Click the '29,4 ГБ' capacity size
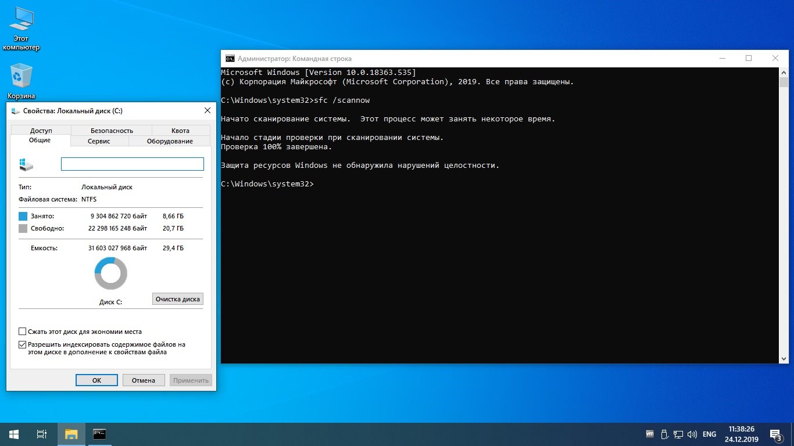This screenshot has width=794, height=446. (x=173, y=248)
